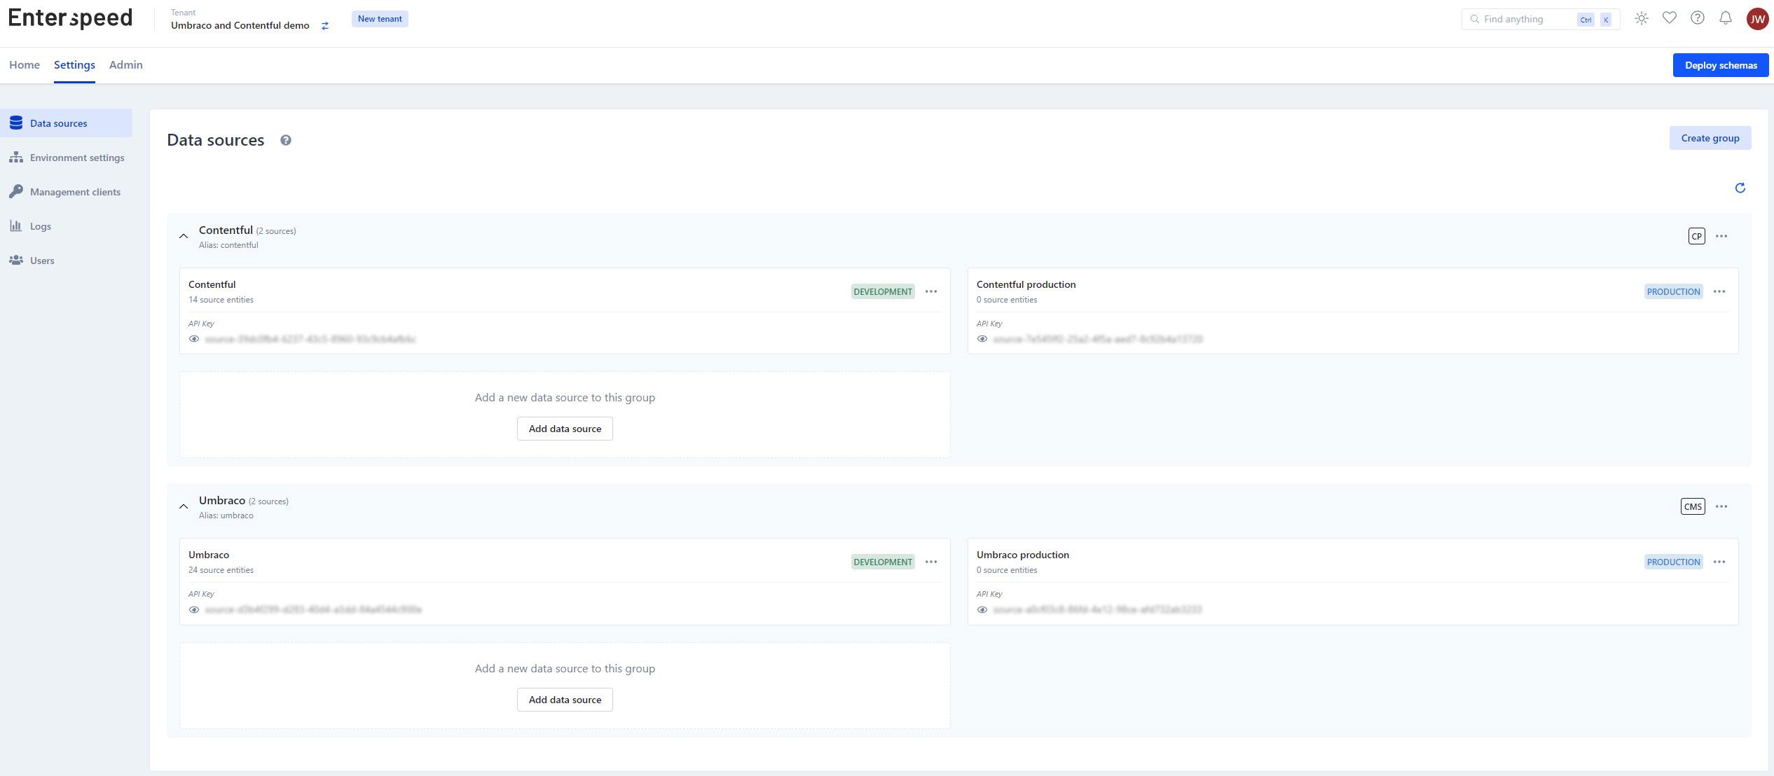Add data source to Contentful group
The height and width of the screenshot is (776, 1774).
565,429
